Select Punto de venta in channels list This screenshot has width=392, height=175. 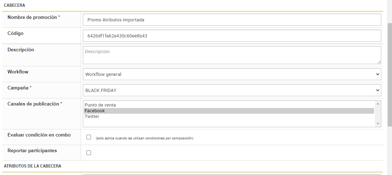click(100, 105)
